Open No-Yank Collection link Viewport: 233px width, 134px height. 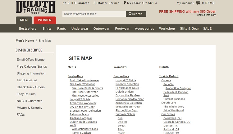pyautogui.click(x=127, y=84)
